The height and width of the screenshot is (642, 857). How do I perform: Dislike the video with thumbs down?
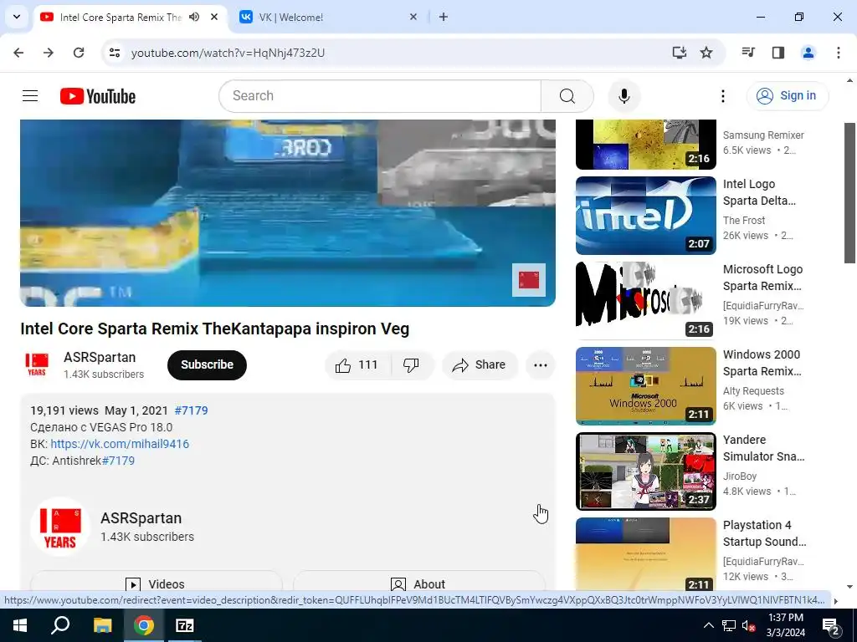pyautogui.click(x=412, y=364)
